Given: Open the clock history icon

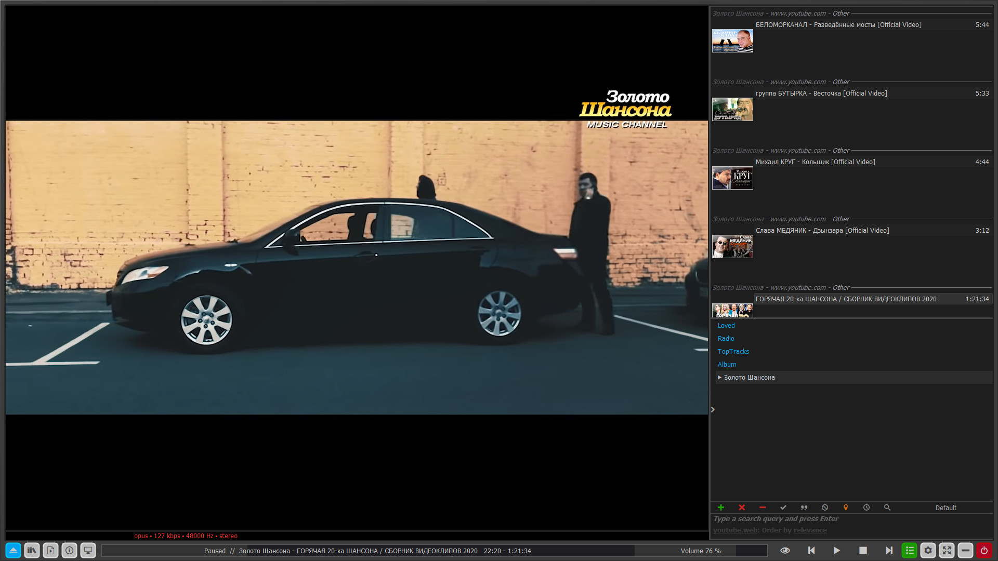Looking at the screenshot, I should pos(866,507).
